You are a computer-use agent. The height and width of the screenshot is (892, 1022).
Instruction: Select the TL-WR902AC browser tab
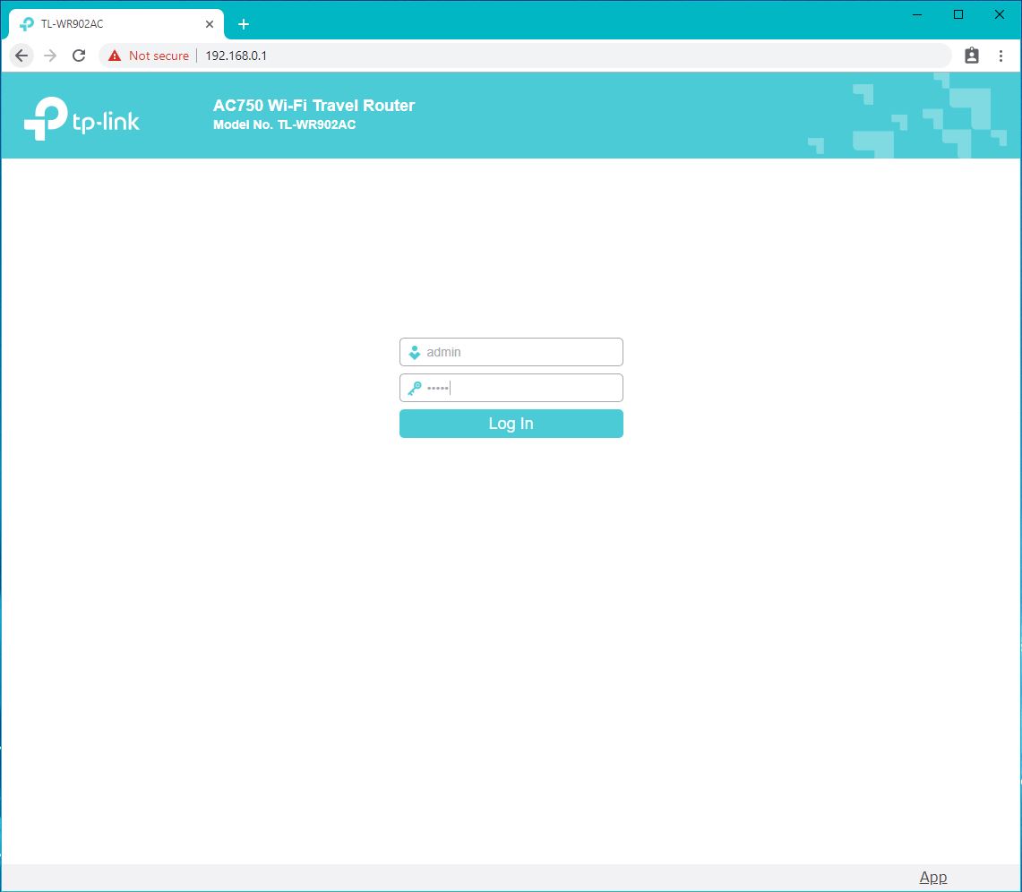[x=116, y=24]
